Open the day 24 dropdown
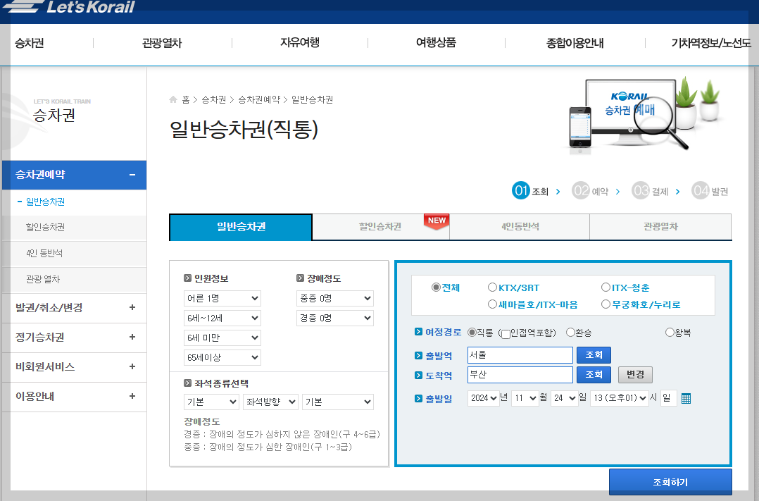The image size is (759, 501). [x=565, y=398]
